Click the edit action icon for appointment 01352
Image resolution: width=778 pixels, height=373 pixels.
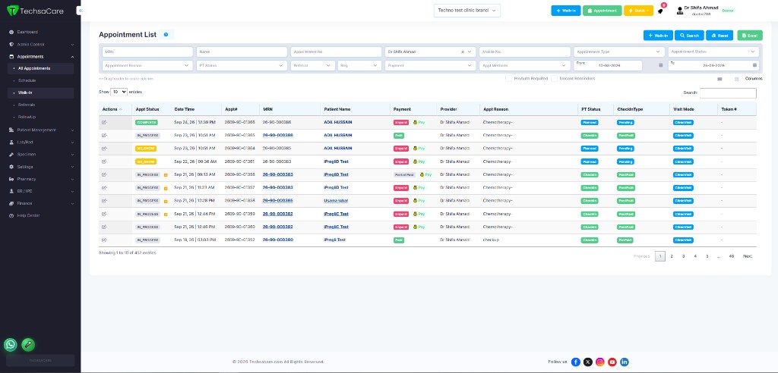tap(104, 240)
